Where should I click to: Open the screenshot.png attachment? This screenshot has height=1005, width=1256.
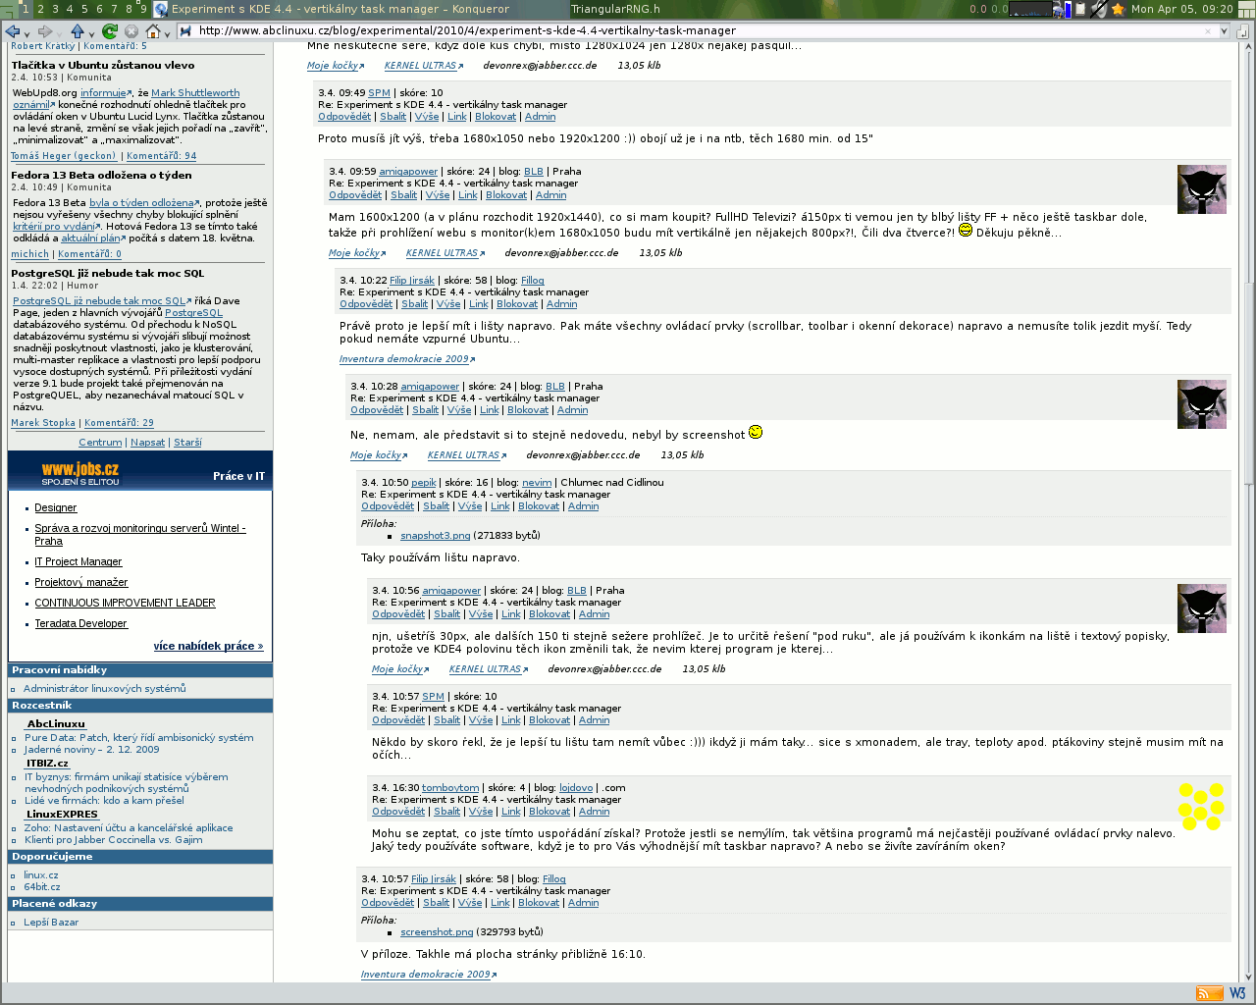437,932
